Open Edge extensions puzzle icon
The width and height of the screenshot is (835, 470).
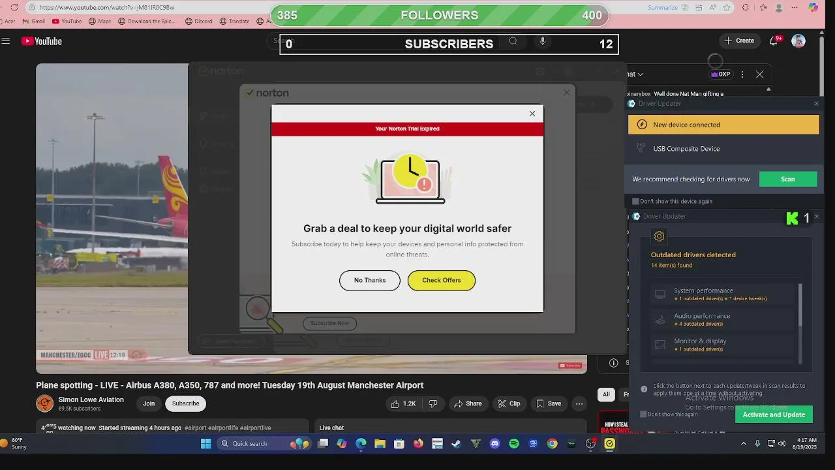(x=746, y=7)
